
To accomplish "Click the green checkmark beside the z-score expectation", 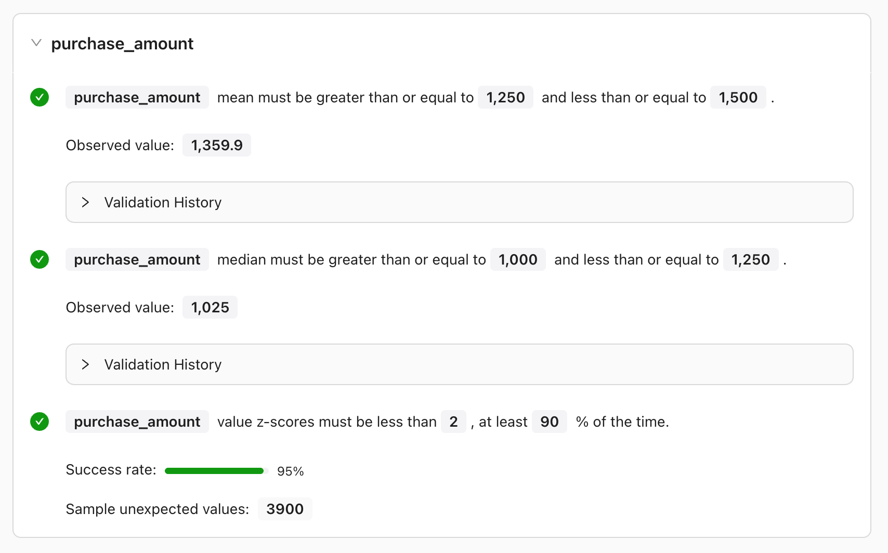I will [40, 422].
